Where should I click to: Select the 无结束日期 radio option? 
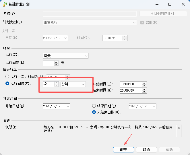coord(94,112)
